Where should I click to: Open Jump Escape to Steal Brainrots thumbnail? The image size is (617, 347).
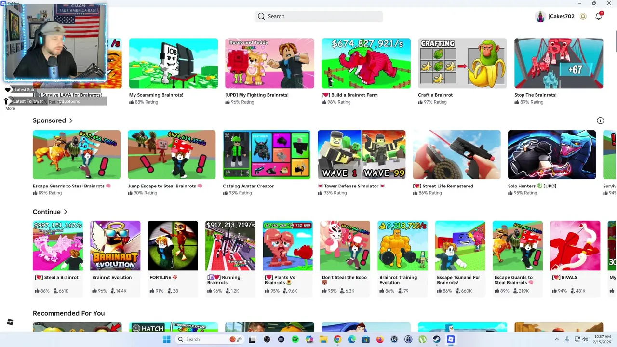172,155
